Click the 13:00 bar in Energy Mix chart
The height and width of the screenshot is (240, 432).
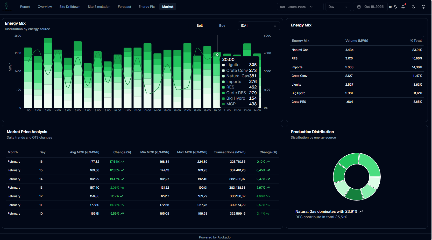coord(147,76)
